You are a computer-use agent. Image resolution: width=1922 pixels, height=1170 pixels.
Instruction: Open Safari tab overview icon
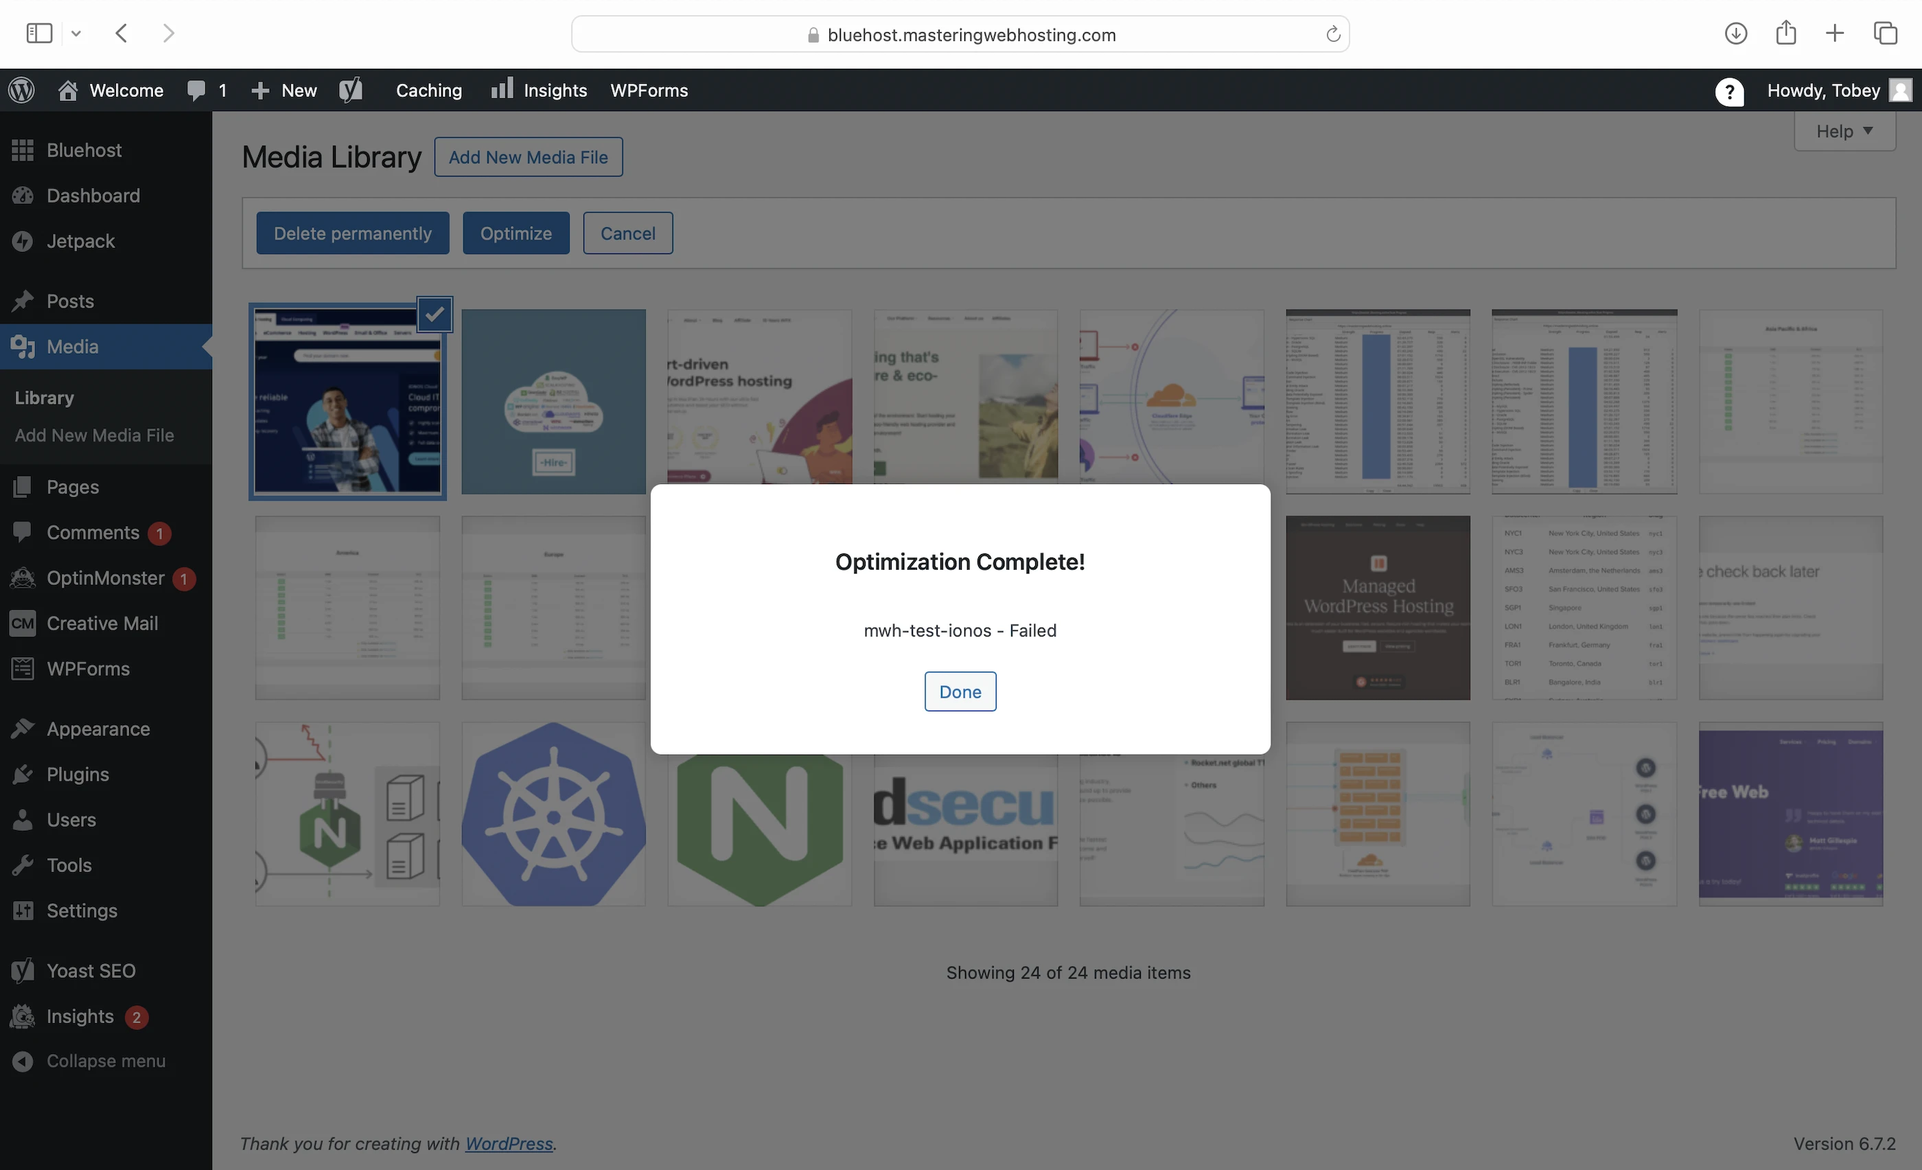click(1886, 34)
